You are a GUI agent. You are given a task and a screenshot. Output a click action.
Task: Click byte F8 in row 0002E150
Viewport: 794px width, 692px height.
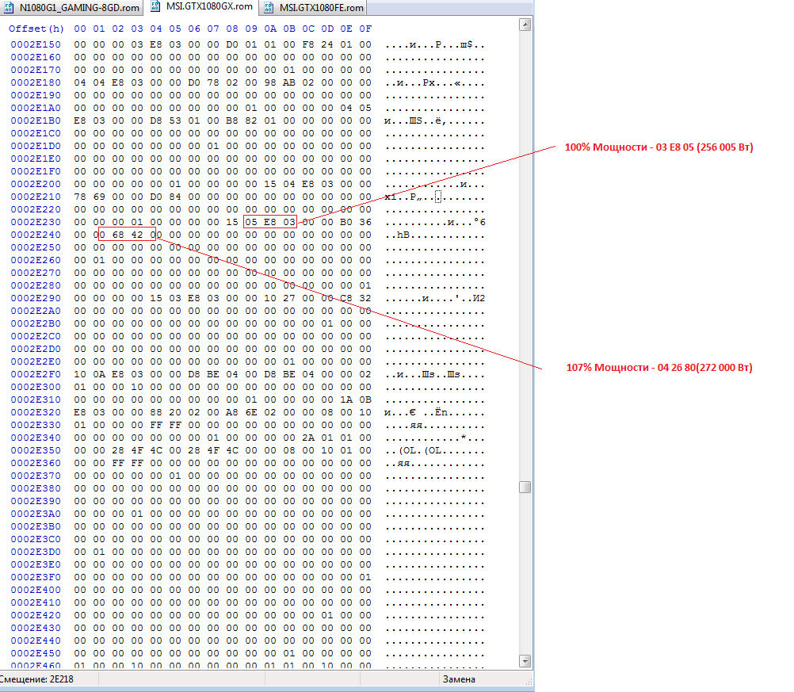click(308, 44)
